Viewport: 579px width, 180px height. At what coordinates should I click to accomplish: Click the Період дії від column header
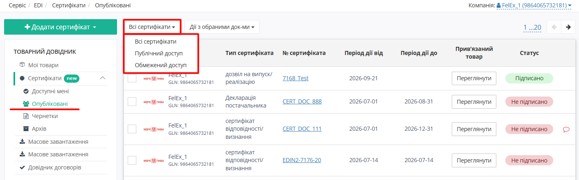[x=364, y=53]
